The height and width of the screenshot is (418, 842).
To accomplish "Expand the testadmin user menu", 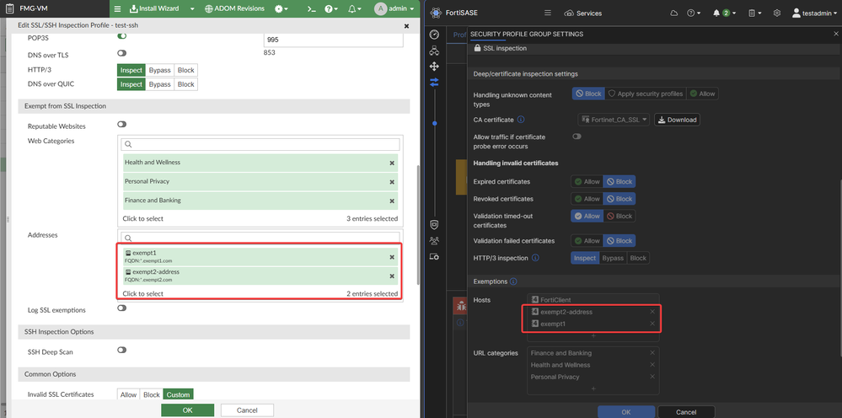I will (814, 13).
